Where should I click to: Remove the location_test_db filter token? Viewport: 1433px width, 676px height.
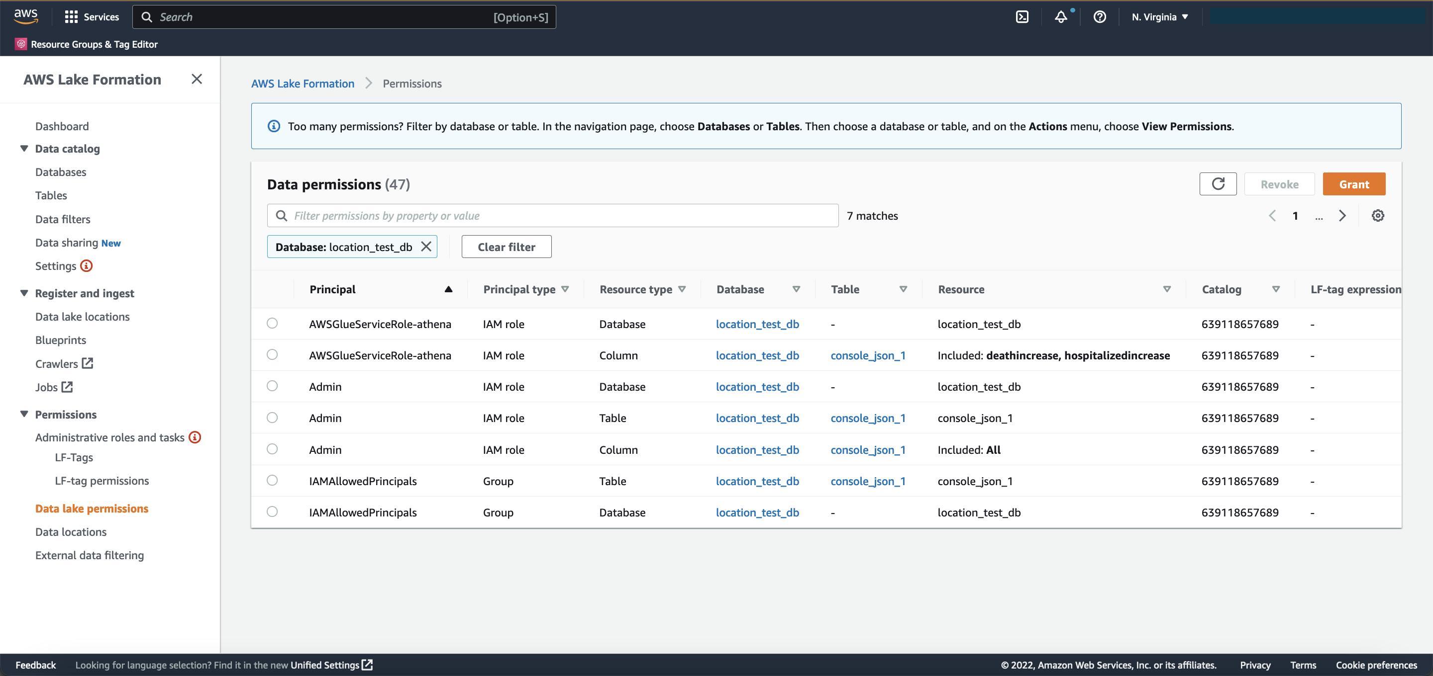coord(426,246)
